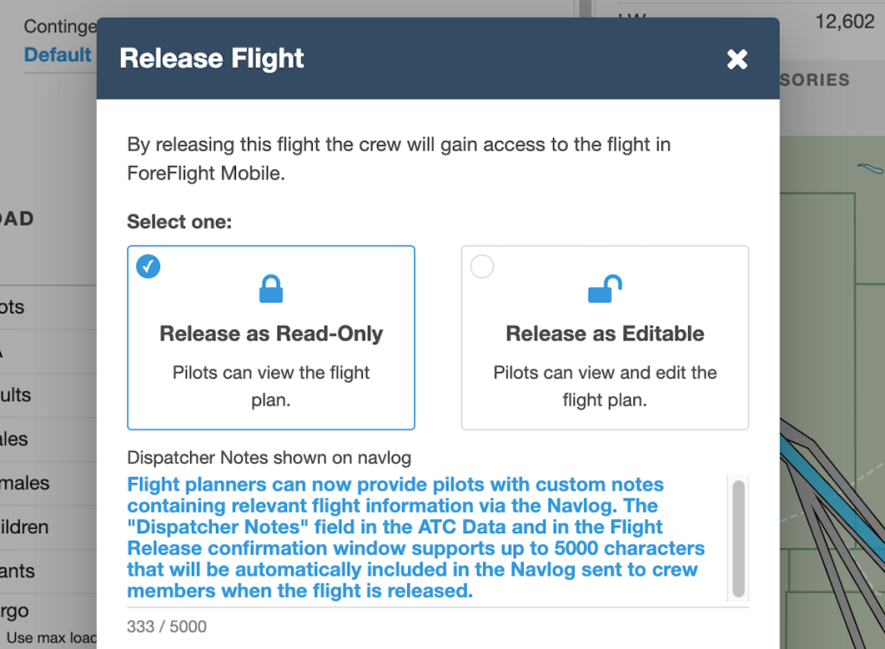The image size is (885, 649).
Task: Click the open padlock icon on Editable card
Action: pyautogui.click(x=604, y=288)
